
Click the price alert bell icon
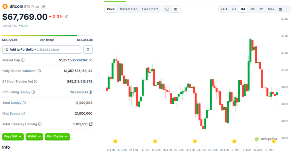click(x=88, y=49)
